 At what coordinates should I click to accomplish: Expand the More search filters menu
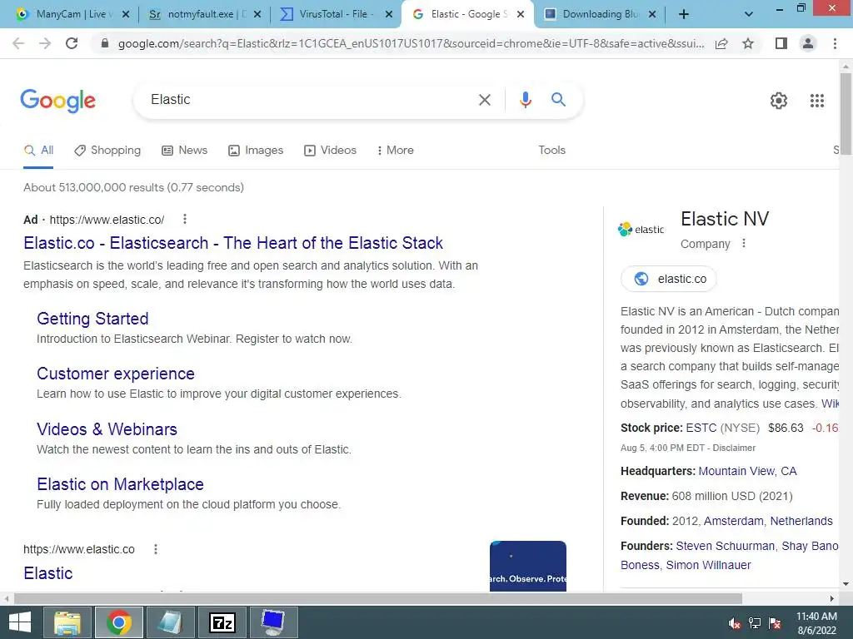tap(395, 151)
